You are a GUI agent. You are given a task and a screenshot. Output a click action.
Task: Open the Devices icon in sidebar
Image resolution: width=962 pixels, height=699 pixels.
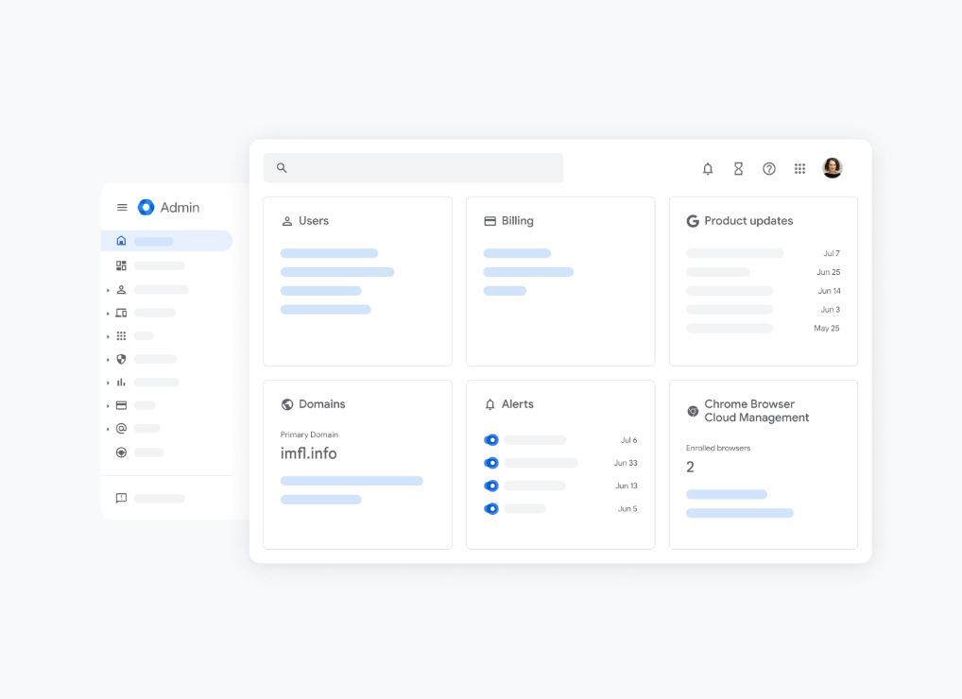(x=122, y=313)
